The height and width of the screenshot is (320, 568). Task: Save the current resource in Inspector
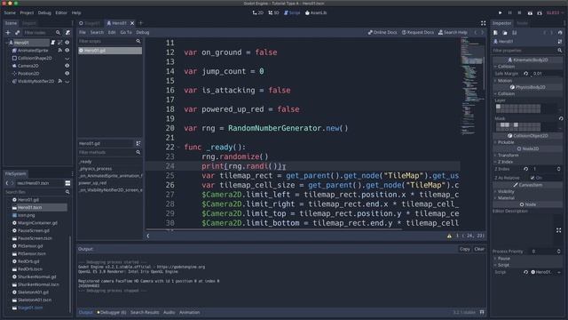(x=514, y=33)
